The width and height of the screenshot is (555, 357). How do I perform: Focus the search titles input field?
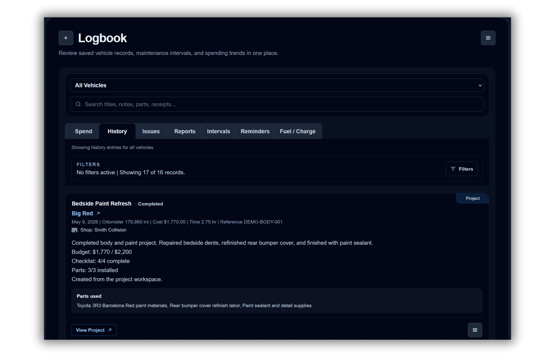pyautogui.click(x=277, y=104)
